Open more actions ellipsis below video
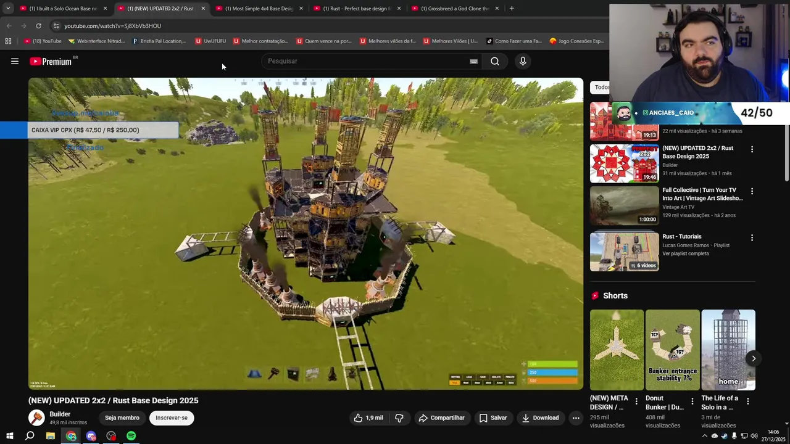This screenshot has width=790, height=444. point(576,417)
